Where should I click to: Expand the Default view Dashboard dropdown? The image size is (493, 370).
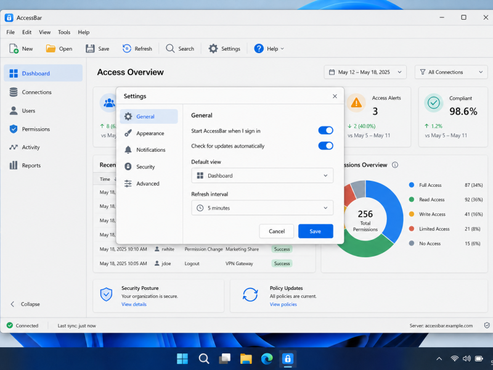263,176
